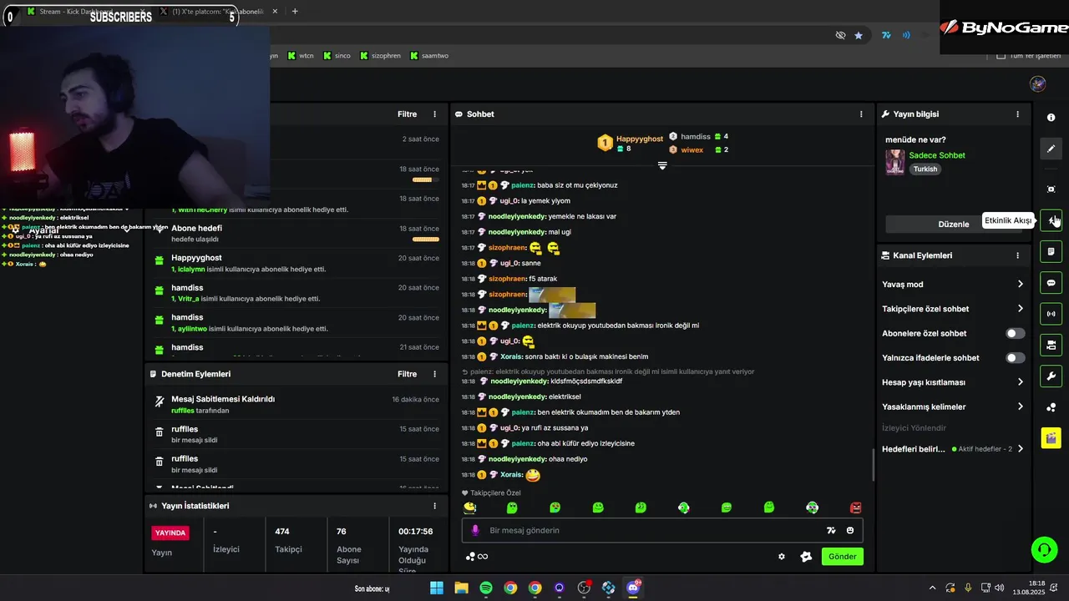Viewport: 1069px width, 601px height.
Task: Expand Yasaklanmış kelimeler options
Action: (953, 407)
